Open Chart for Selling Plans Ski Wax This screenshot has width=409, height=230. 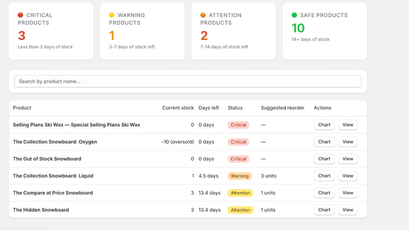click(324, 125)
